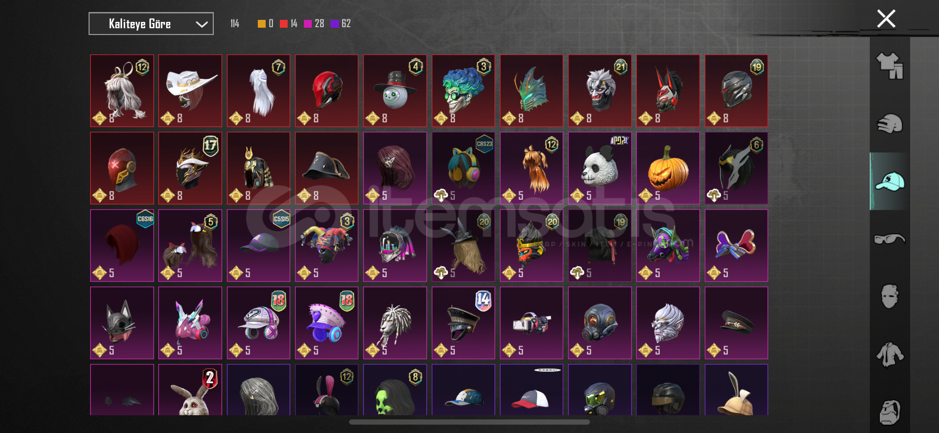Screen dimensions: 939x433
Task: Select the helmet category icon in sidebar
Action: [890, 124]
